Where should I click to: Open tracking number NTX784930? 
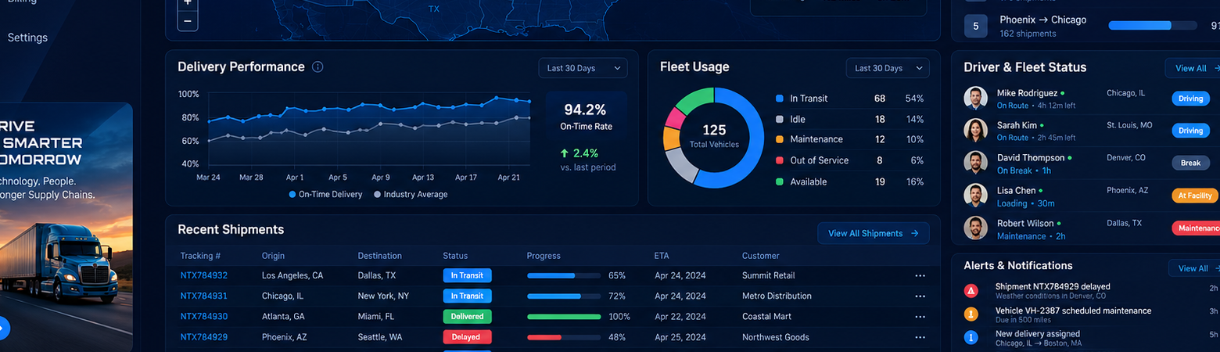(204, 317)
